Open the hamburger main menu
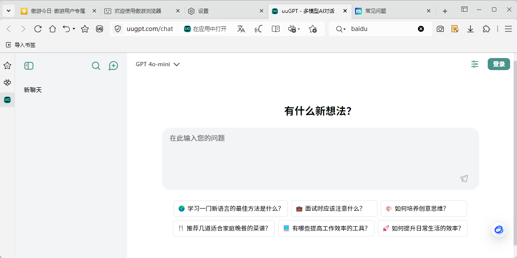517x258 pixels. (x=508, y=29)
